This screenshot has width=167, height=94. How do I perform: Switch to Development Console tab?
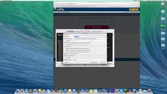79,32
